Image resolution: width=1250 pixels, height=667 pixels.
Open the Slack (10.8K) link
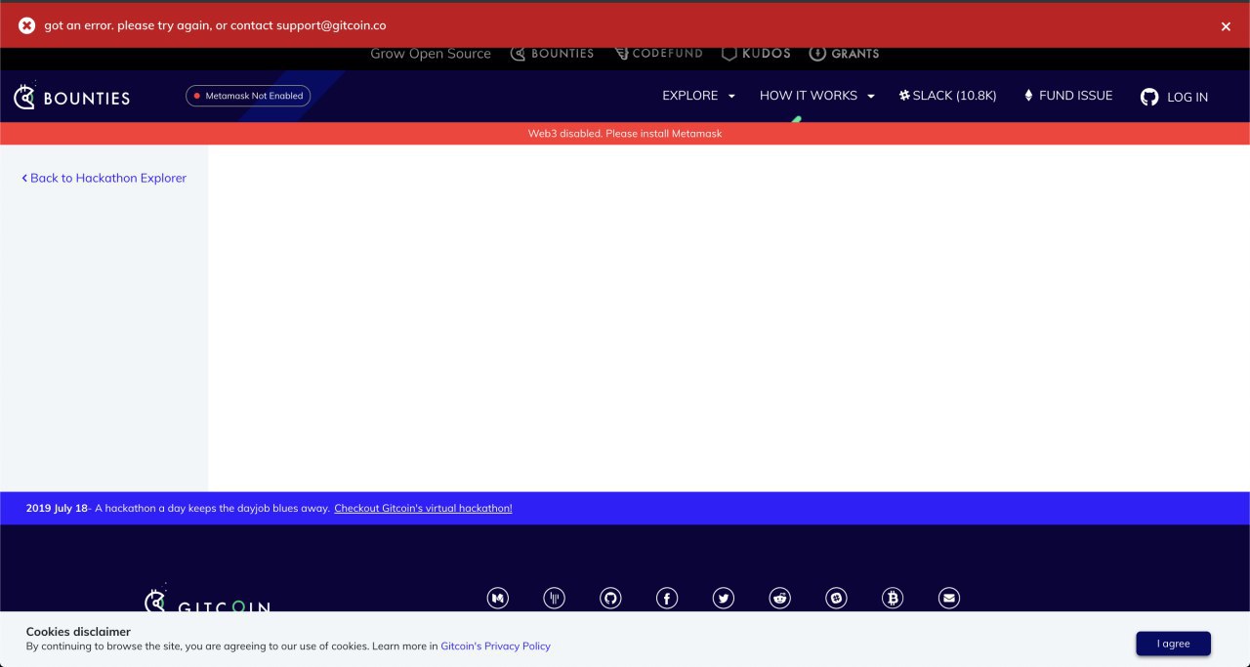(x=947, y=96)
